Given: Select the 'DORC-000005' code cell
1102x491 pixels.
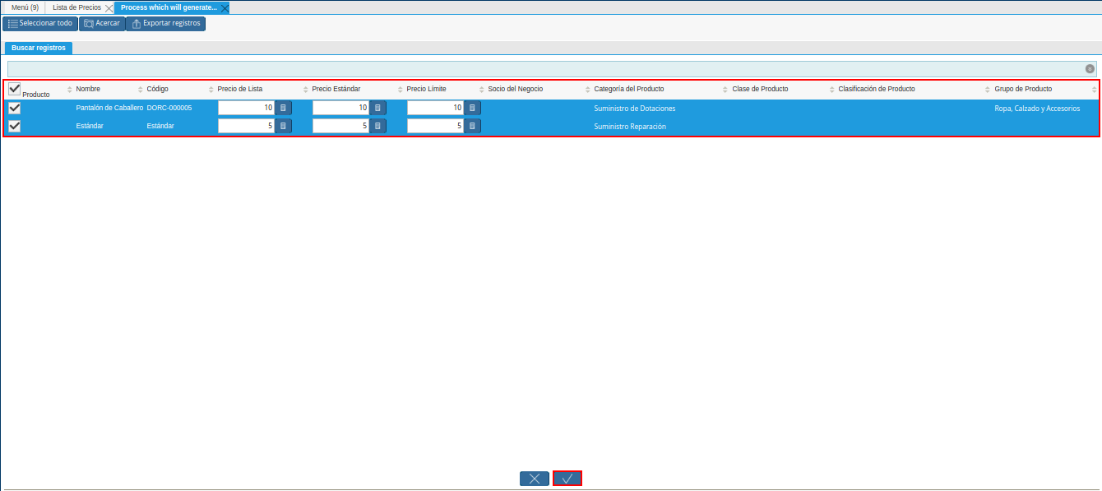Looking at the screenshot, I should tap(169, 108).
